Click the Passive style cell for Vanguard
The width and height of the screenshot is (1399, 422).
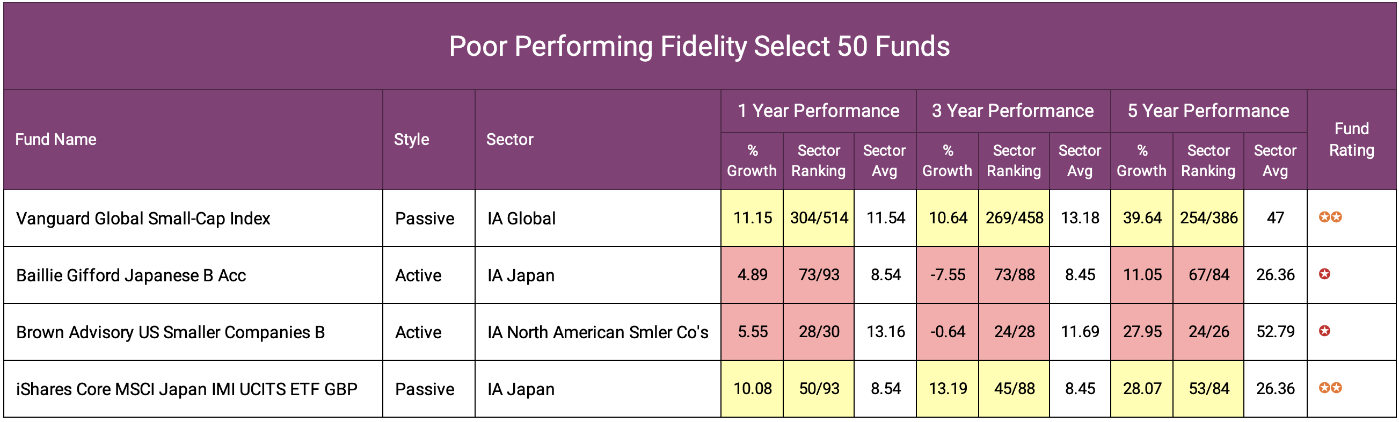point(424,219)
